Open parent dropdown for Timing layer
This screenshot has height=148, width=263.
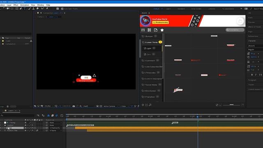tap(55, 123)
